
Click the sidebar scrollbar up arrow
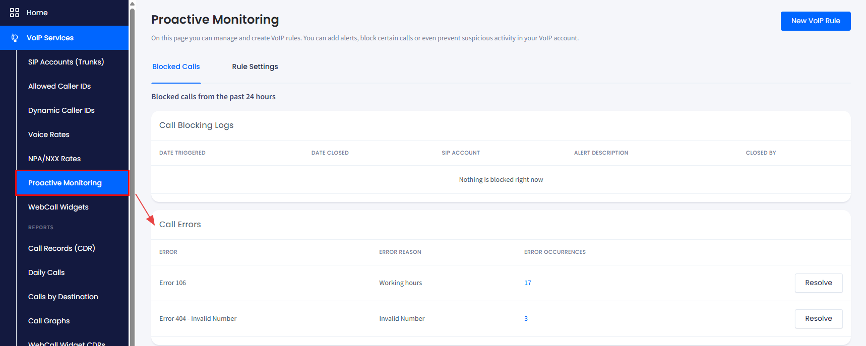(132, 4)
